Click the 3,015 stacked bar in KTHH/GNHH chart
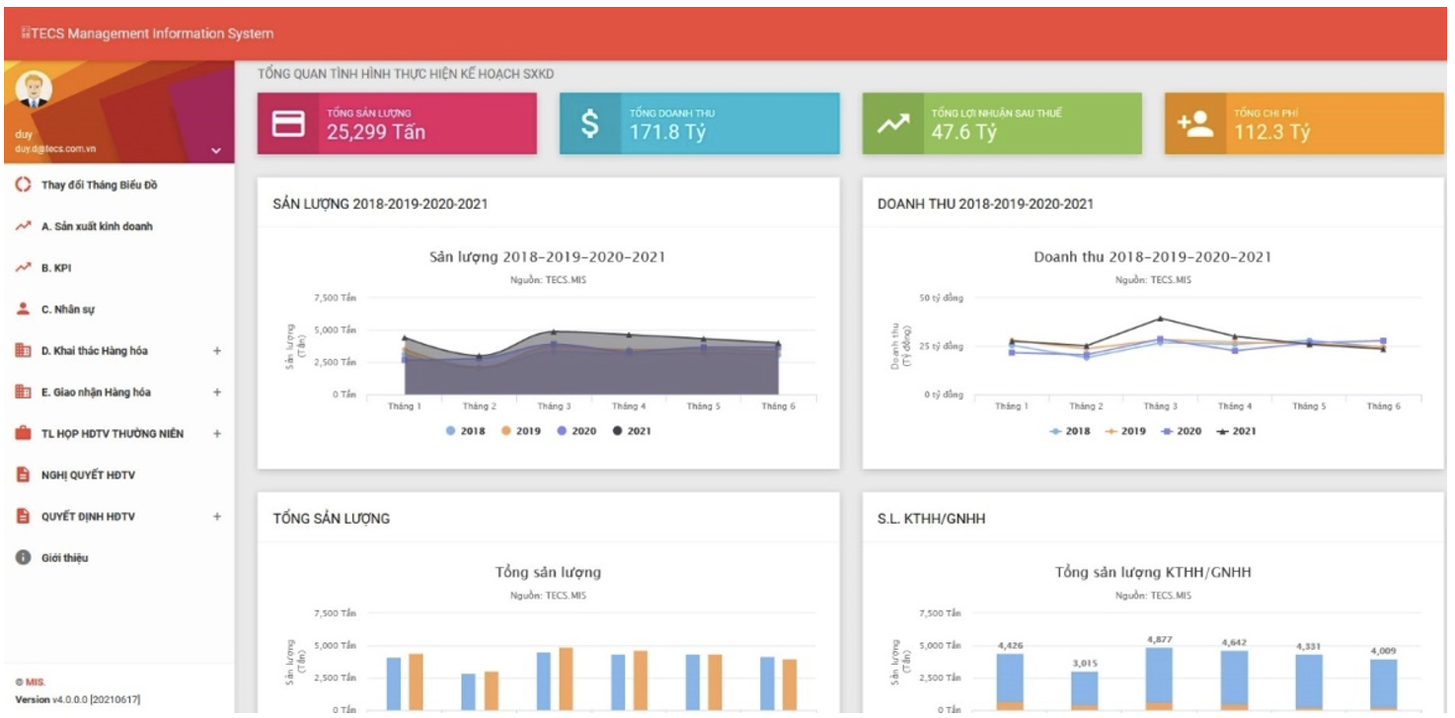1455x718 pixels. pyautogui.click(x=1085, y=690)
